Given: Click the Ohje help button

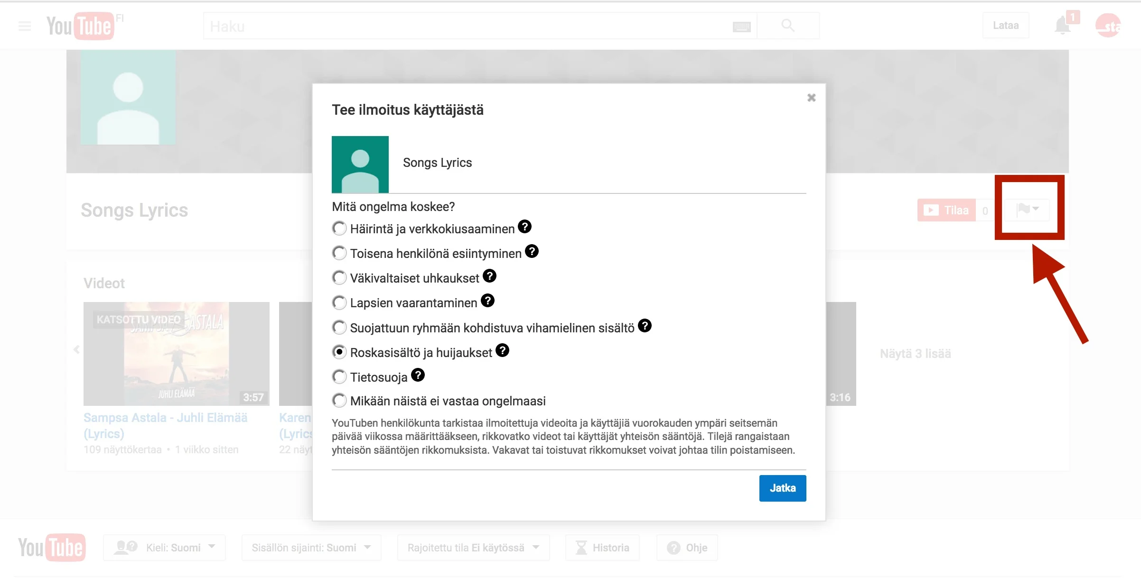Looking at the screenshot, I should point(687,548).
